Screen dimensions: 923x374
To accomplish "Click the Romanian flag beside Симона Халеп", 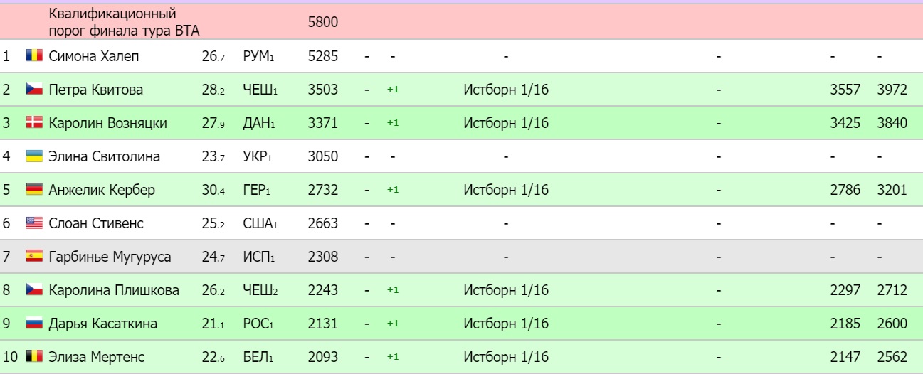I will click(34, 56).
